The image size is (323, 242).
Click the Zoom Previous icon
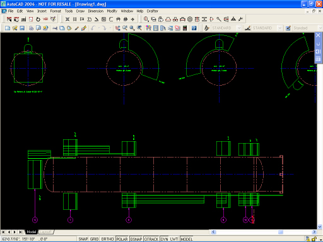[139, 28]
